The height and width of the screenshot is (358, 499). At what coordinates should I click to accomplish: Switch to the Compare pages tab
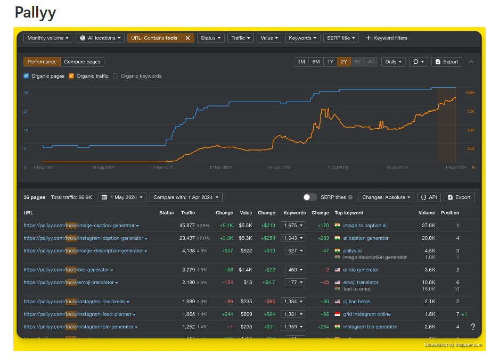coord(82,62)
